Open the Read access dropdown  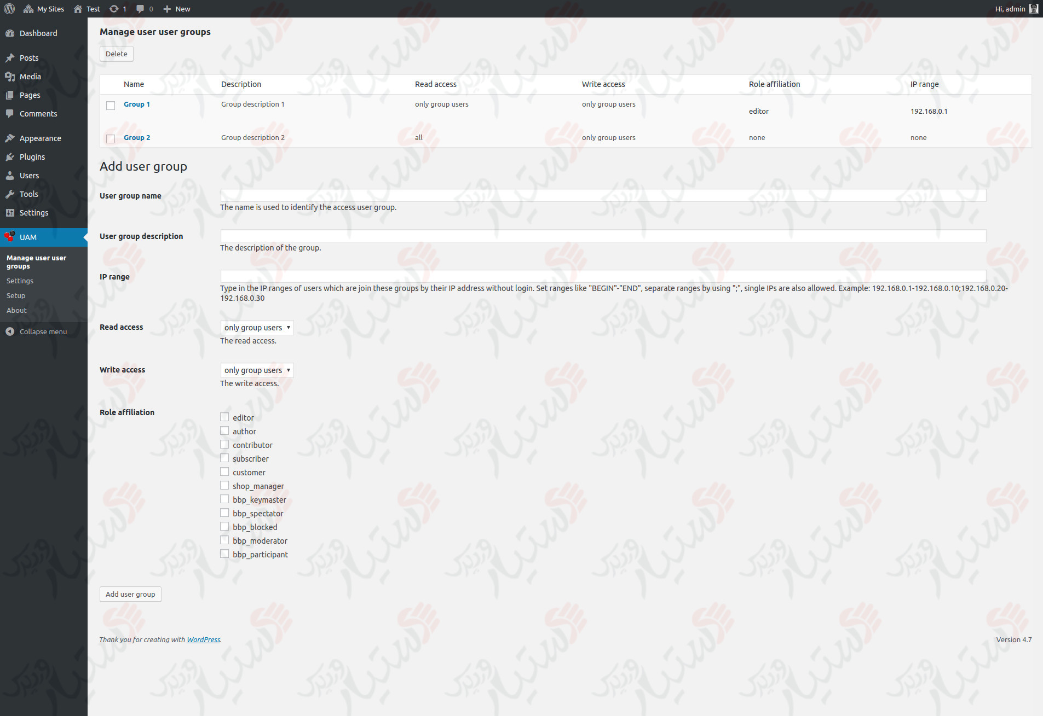pos(256,327)
